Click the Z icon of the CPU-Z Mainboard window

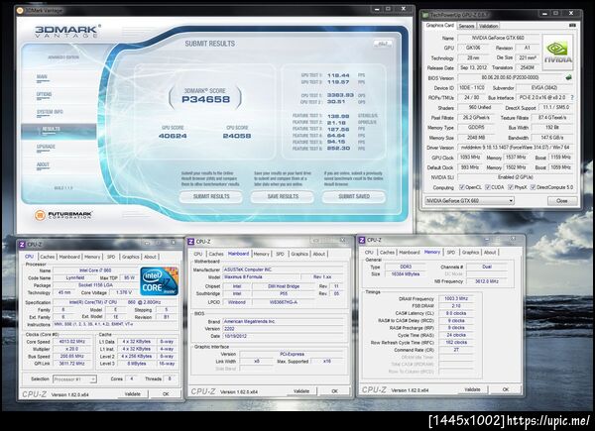tap(190, 242)
